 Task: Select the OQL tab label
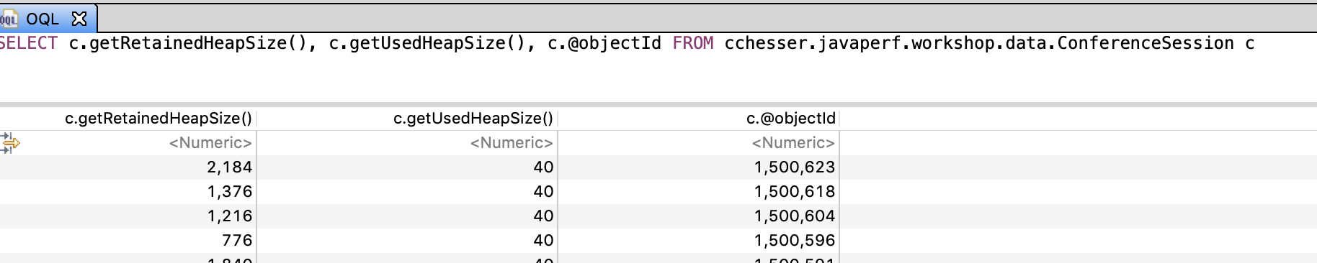(x=43, y=19)
